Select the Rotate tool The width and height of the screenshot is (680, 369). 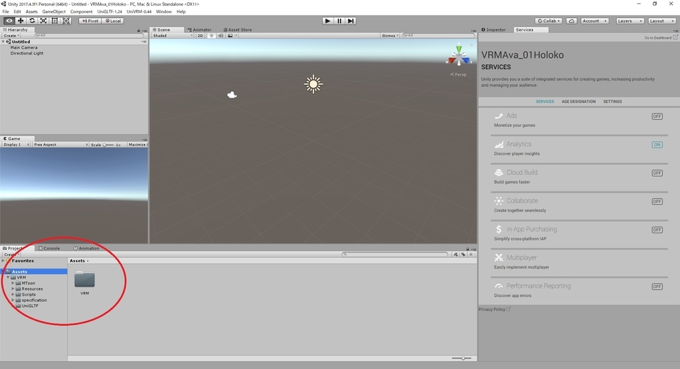(32, 21)
